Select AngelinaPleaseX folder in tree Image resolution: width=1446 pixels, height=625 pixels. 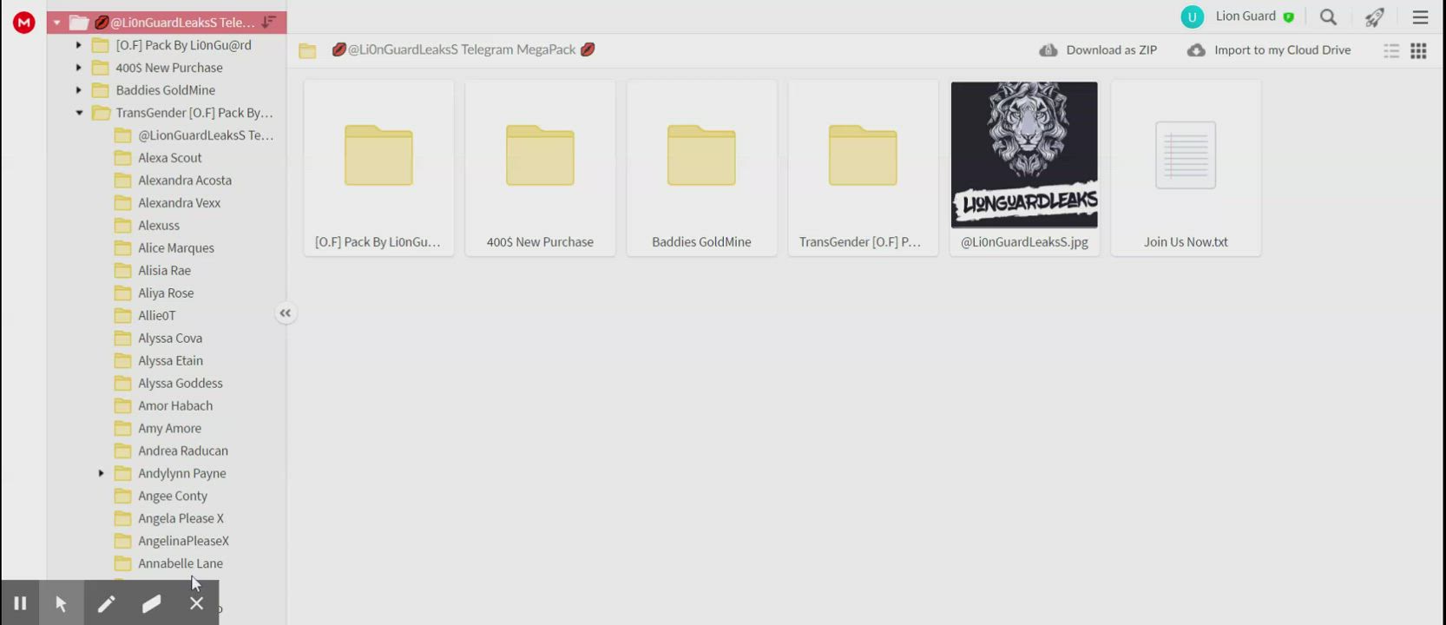click(183, 542)
